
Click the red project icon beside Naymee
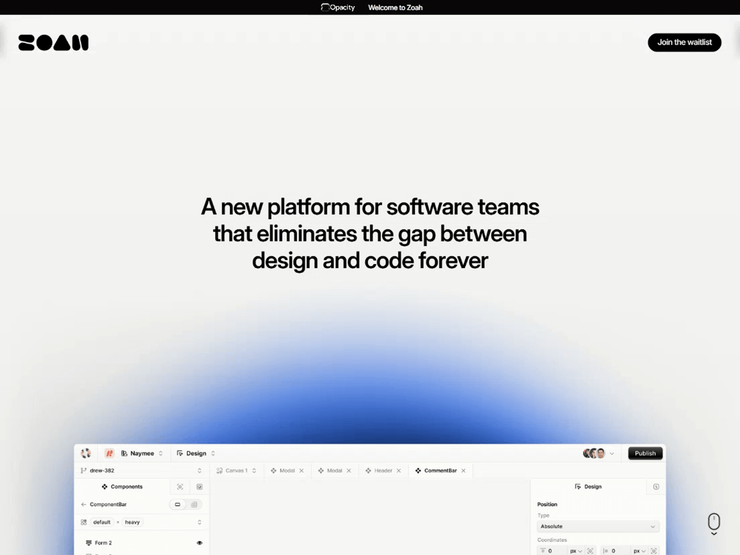click(x=109, y=453)
